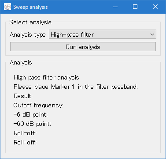
Task: Click the -60 dB point line
Action: click(32, 124)
